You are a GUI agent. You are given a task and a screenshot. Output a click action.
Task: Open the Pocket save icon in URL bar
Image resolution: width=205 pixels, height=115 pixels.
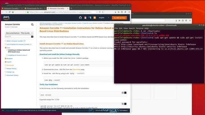(x=100, y=12)
